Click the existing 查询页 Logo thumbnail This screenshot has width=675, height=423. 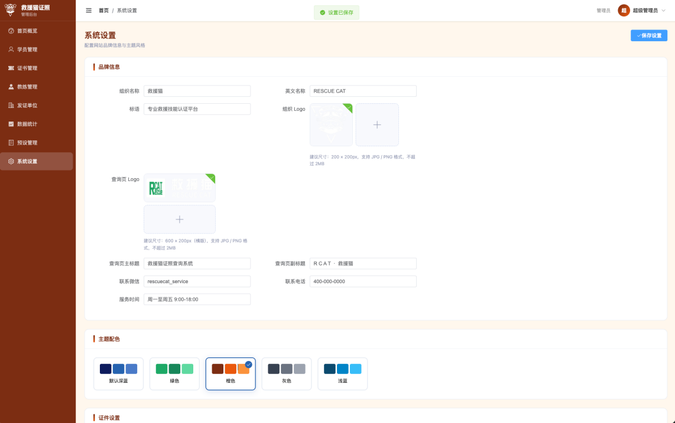tap(180, 188)
